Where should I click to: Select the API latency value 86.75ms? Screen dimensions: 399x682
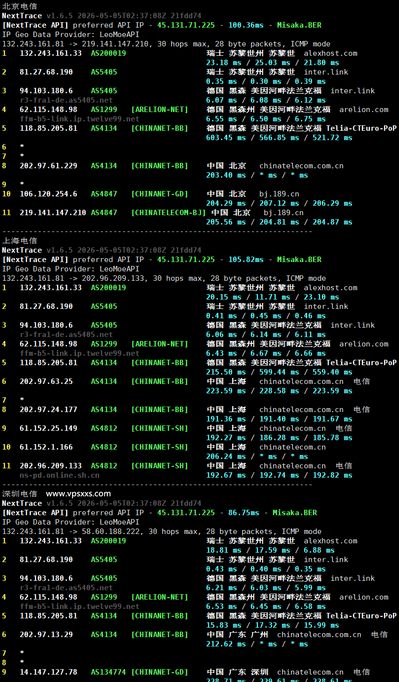point(244,513)
